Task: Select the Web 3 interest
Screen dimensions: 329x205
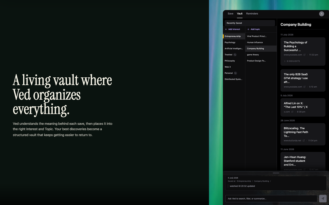Action: 234,67
